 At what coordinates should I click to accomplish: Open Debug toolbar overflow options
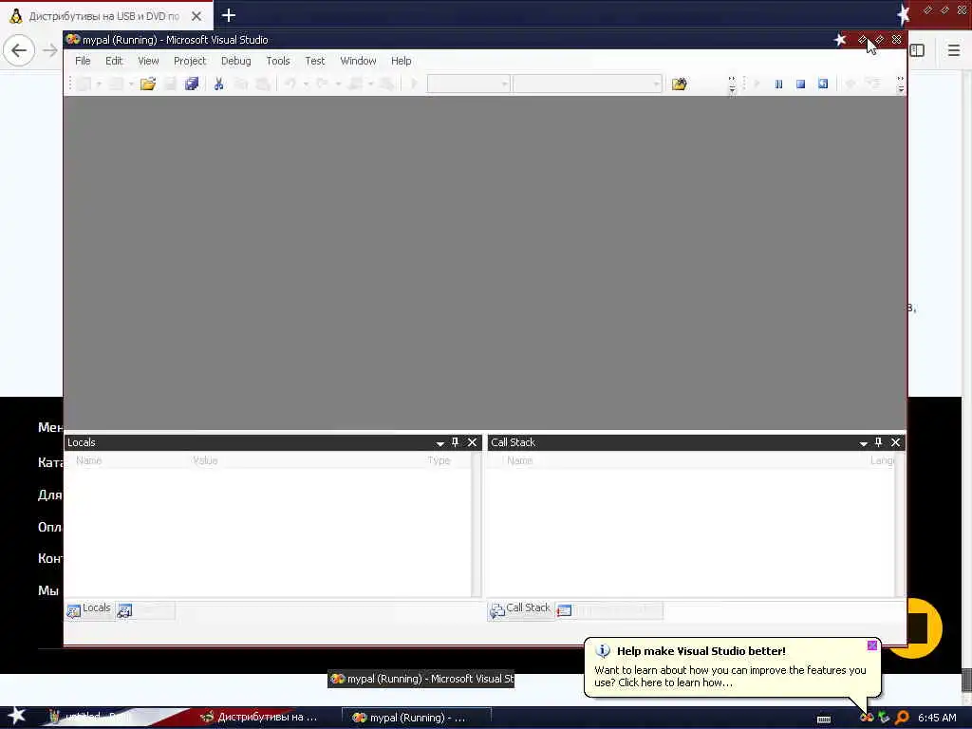tap(901, 84)
